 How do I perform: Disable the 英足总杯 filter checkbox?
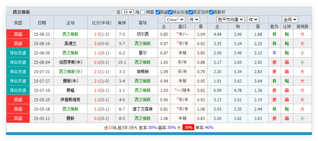191,12
